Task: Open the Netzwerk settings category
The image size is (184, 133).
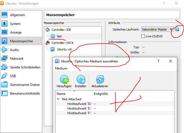Action: click(x=21, y=58)
